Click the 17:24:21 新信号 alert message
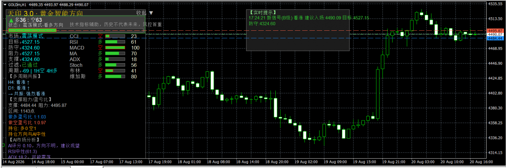This screenshot has height=168, width=506. tap(309, 18)
